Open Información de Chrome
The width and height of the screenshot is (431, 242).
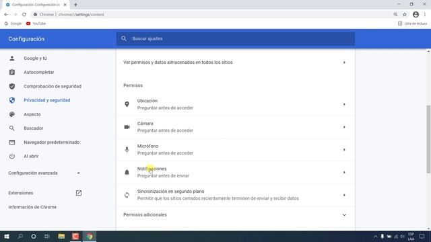coord(32,207)
